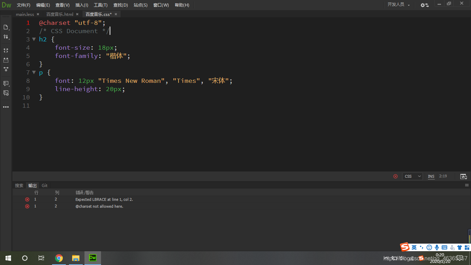This screenshot has width=471, height=265.
Task: Click the "Times New Roman" string on line 8
Action: pos(131,81)
